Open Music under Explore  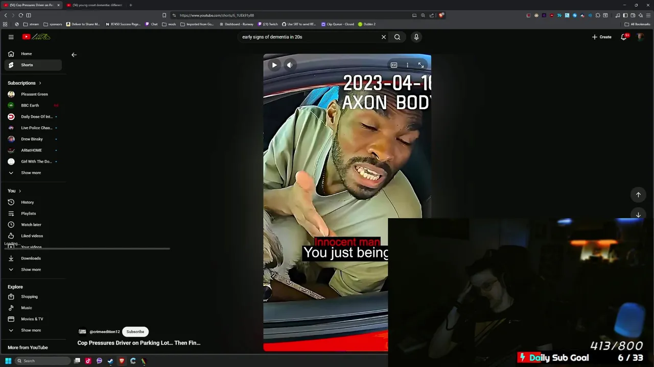pos(33,308)
